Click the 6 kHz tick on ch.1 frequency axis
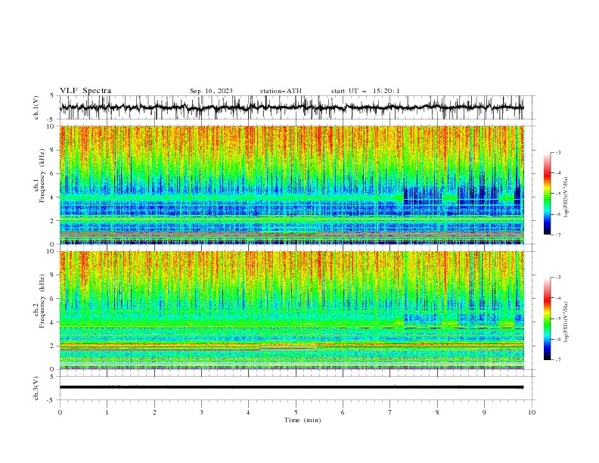 tap(53, 173)
